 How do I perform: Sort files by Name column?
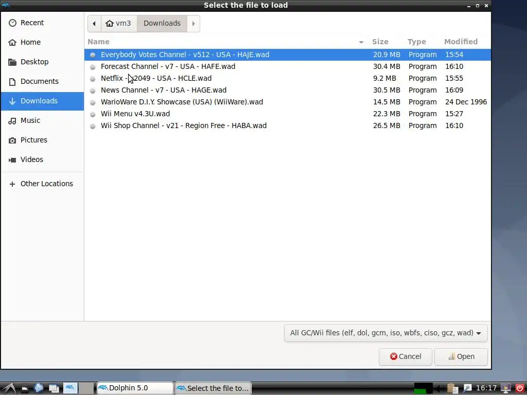click(226, 42)
